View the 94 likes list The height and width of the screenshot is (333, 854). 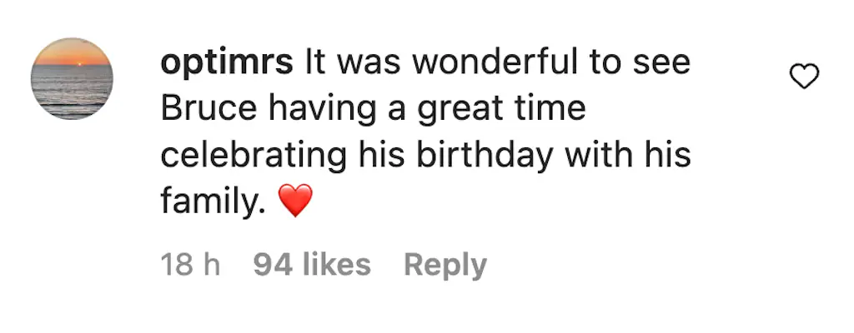click(311, 265)
